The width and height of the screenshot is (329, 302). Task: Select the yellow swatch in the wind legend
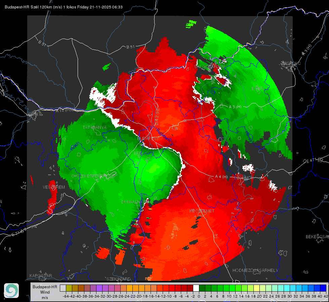[x=257, y=288]
